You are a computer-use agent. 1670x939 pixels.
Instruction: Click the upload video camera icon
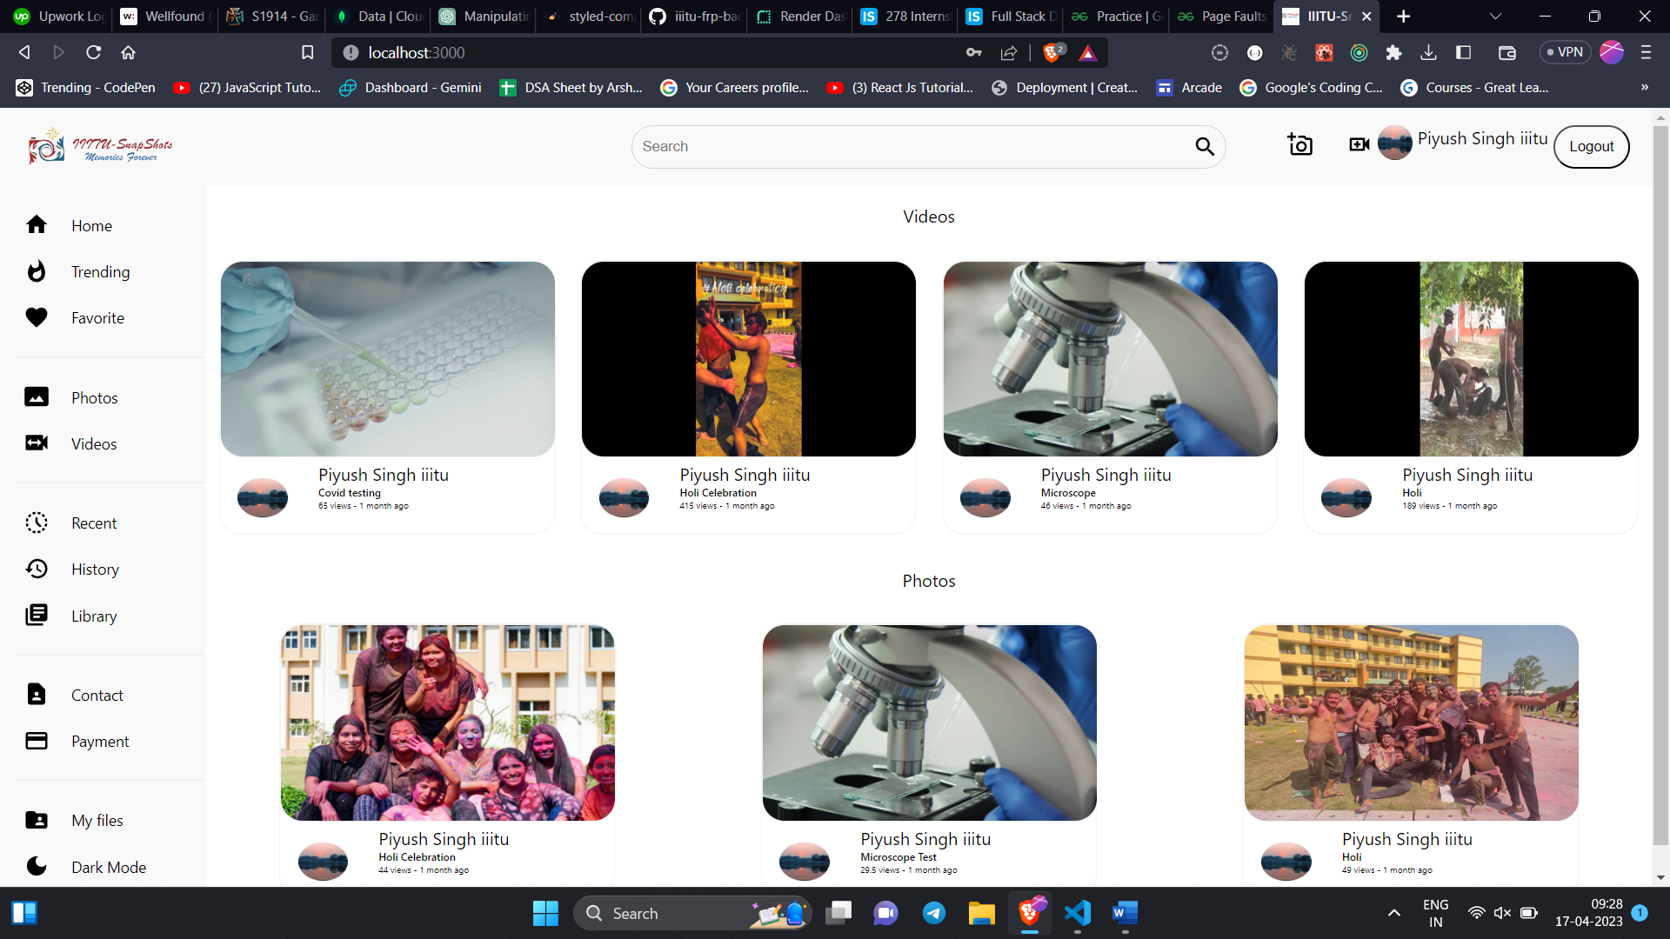point(1359,145)
